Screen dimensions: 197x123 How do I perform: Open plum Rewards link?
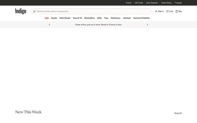click(152, 3)
